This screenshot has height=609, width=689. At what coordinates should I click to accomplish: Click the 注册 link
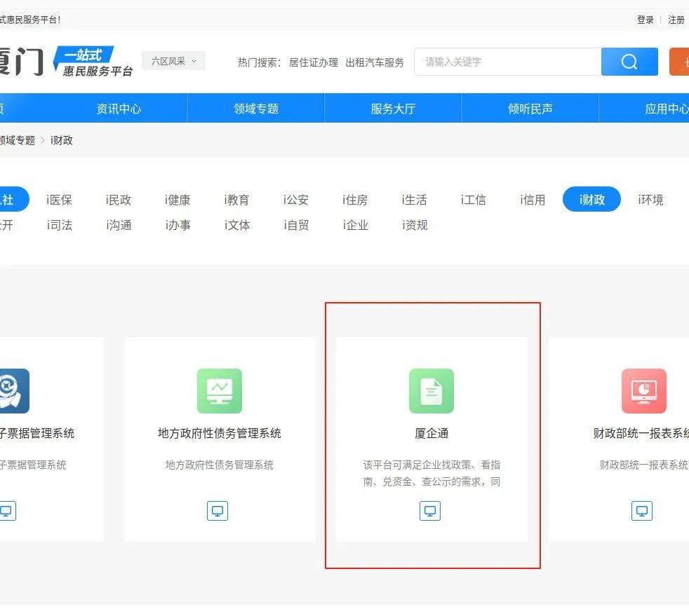(x=676, y=20)
